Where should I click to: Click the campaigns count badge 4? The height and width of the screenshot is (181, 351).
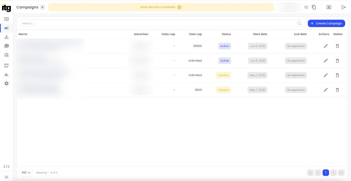pos(42,7)
